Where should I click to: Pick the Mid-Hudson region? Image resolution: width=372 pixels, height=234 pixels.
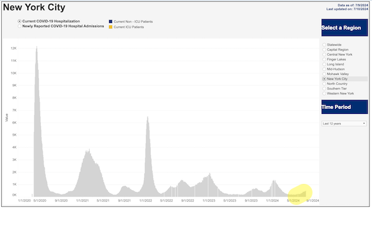[324, 69]
